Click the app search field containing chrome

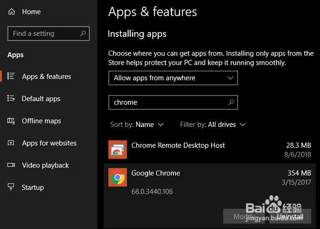[x=173, y=103]
